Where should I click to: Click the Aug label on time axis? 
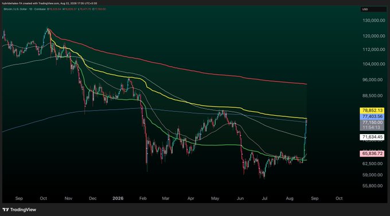click(290, 198)
